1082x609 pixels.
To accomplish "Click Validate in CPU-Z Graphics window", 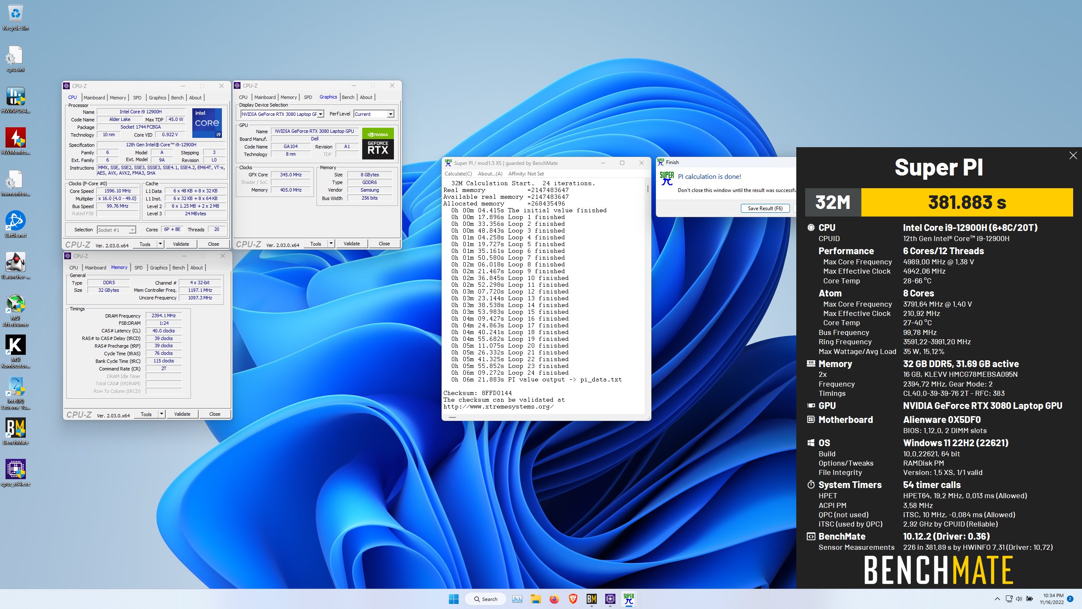I will [352, 244].
